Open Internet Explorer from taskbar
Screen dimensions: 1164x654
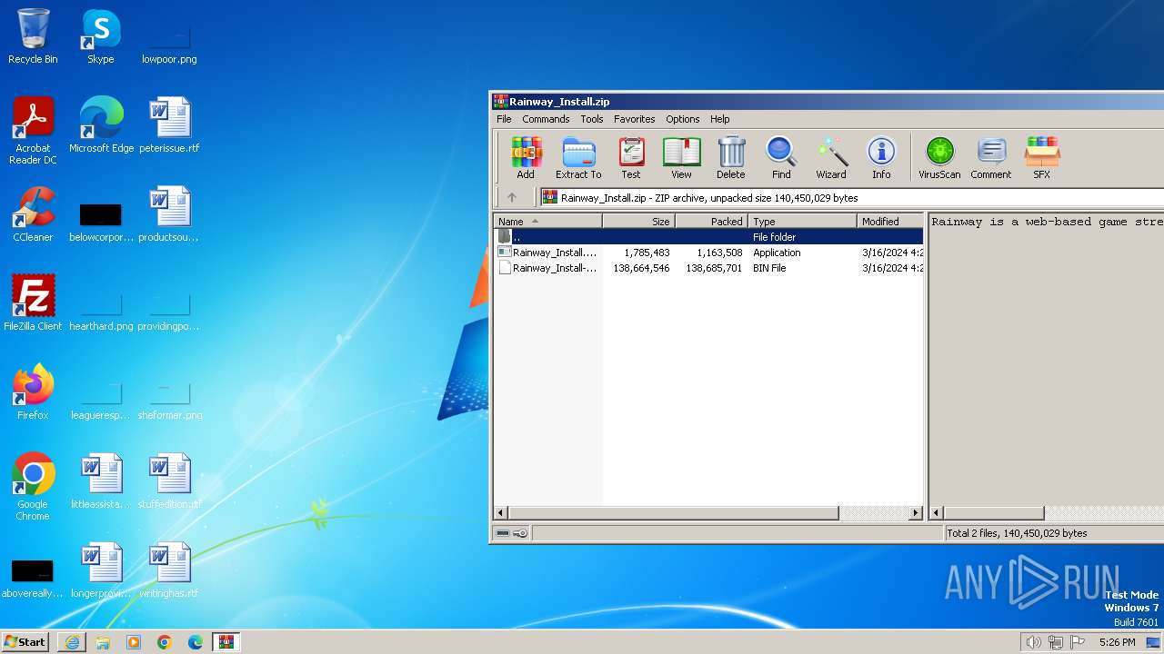(72, 642)
